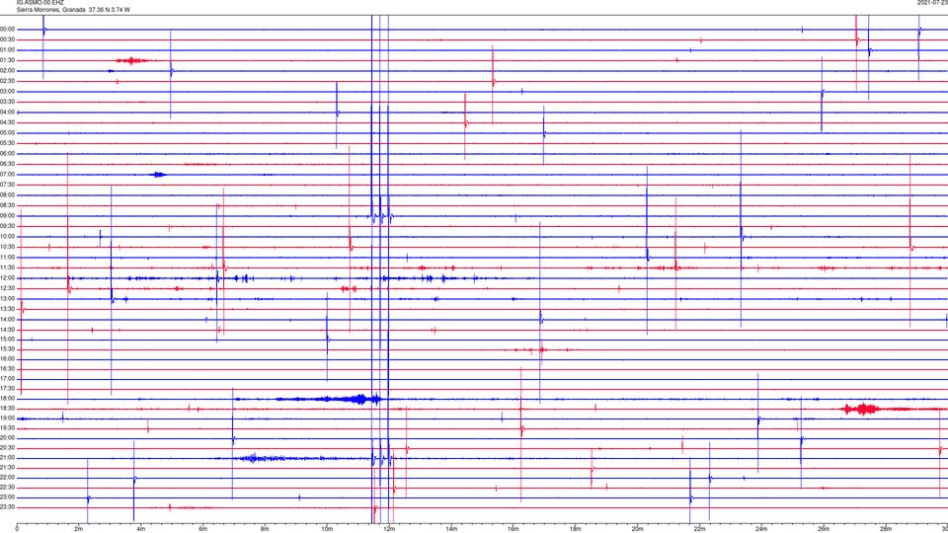Select the 01:00 trace time label
Viewport: 948px width, 533px height.
pyautogui.click(x=8, y=49)
